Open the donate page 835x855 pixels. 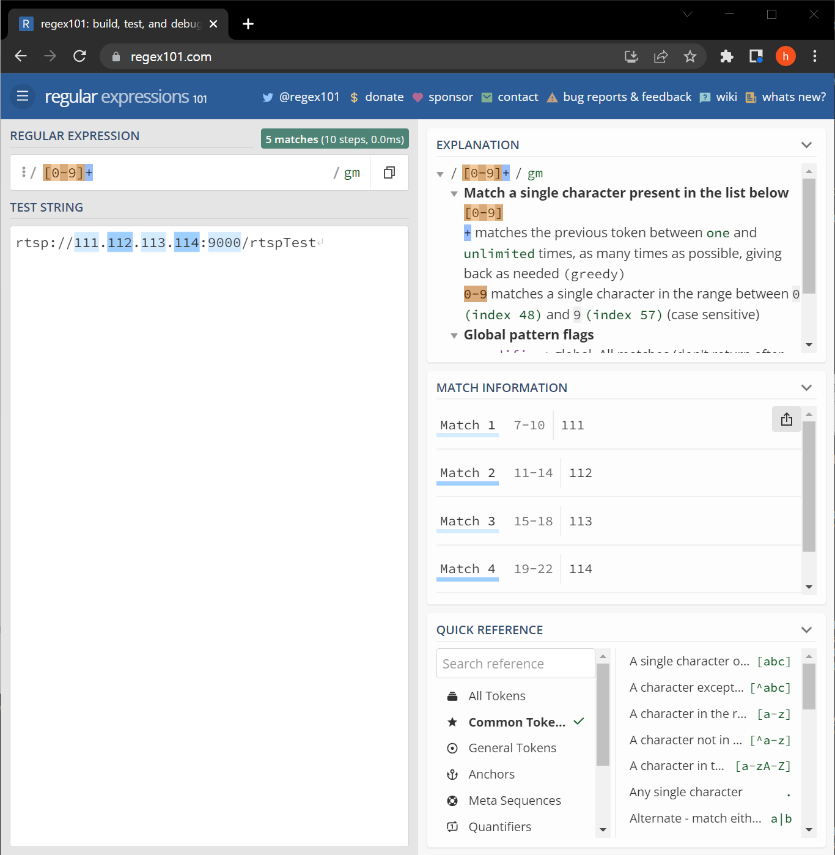click(384, 97)
